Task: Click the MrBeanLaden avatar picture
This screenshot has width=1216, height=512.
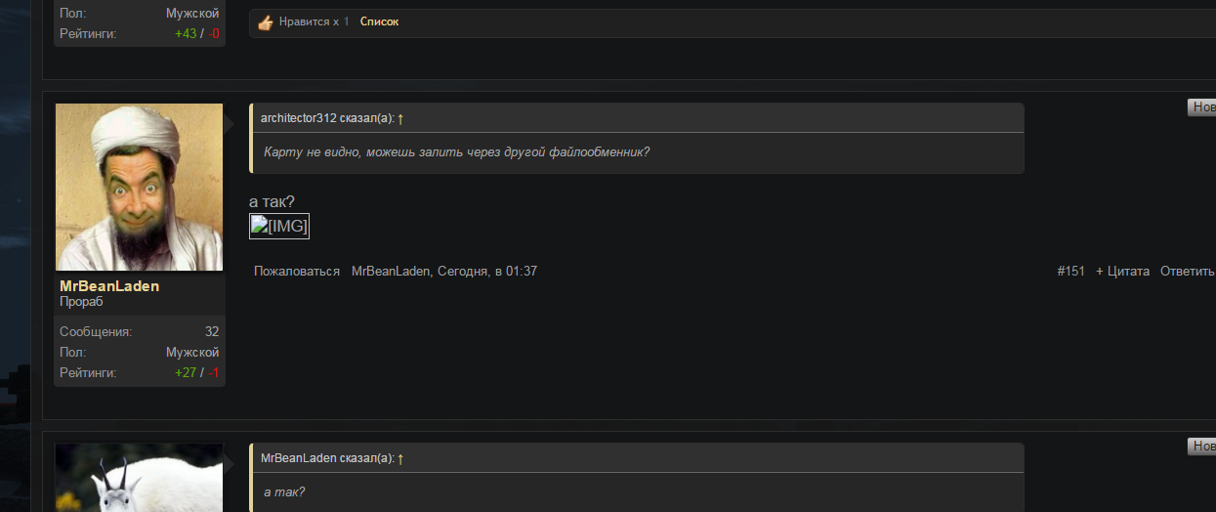Action: point(139,187)
